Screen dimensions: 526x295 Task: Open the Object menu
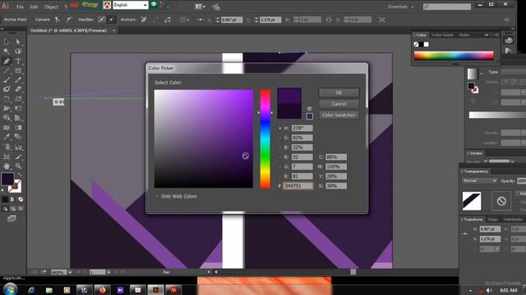51,7
